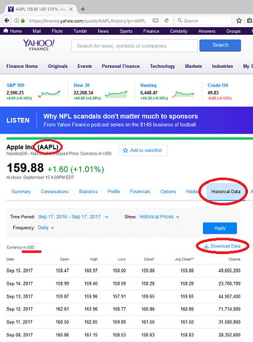The width and height of the screenshot is (253, 342).
Task: Click the magnifier icon in browser search box
Action: 180,20
